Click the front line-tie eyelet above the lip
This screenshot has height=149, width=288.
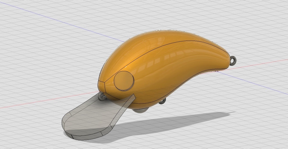click(102, 96)
